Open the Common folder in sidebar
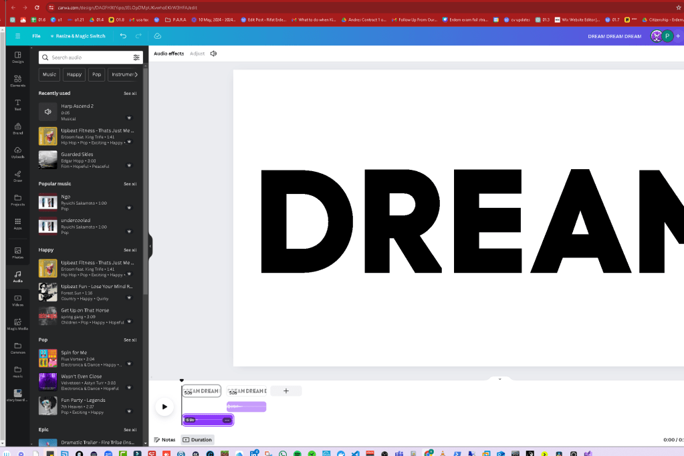 pos(17,348)
